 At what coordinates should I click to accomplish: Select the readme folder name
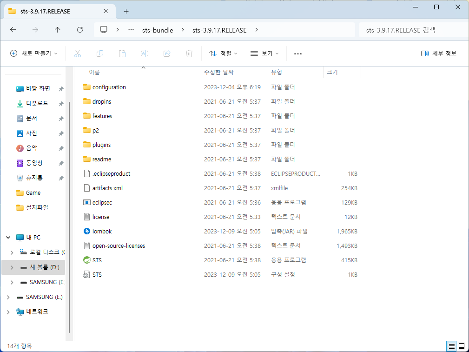click(x=102, y=159)
